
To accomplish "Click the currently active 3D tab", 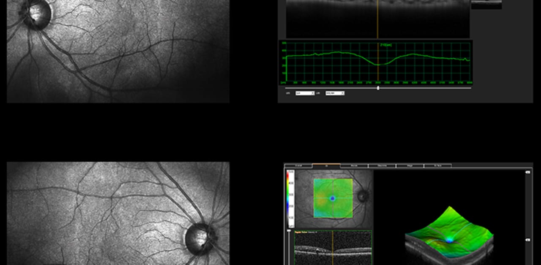I will tap(327, 165).
